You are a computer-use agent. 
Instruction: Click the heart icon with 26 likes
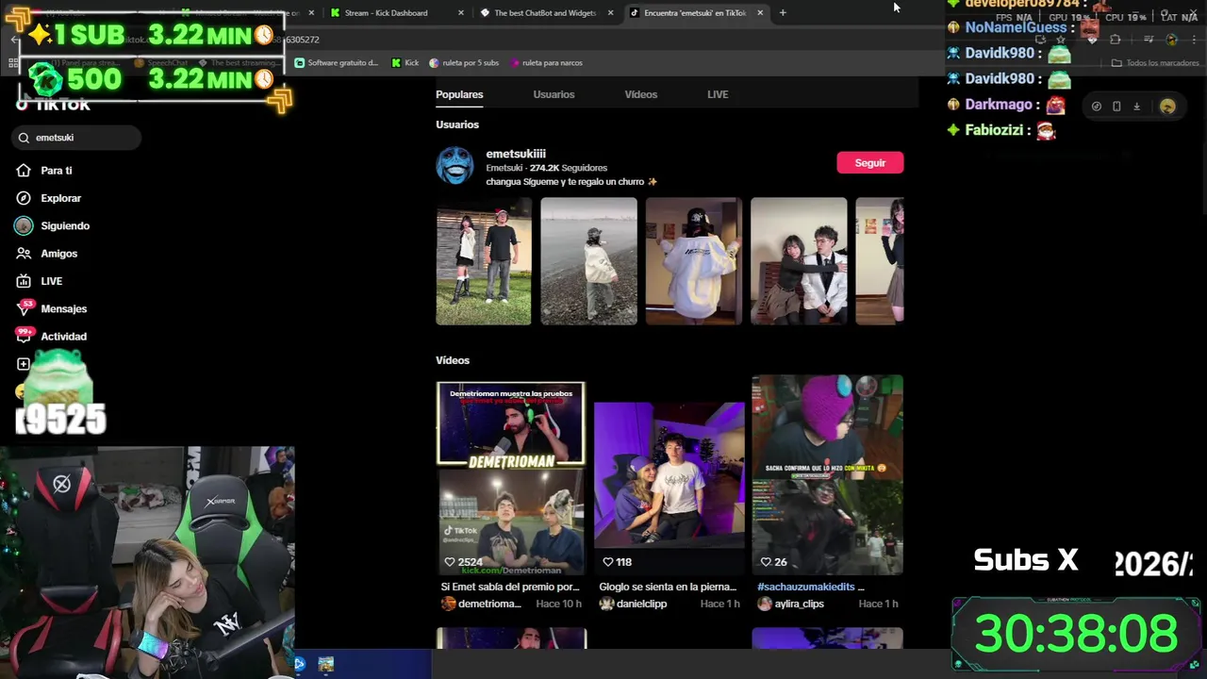coord(766,562)
